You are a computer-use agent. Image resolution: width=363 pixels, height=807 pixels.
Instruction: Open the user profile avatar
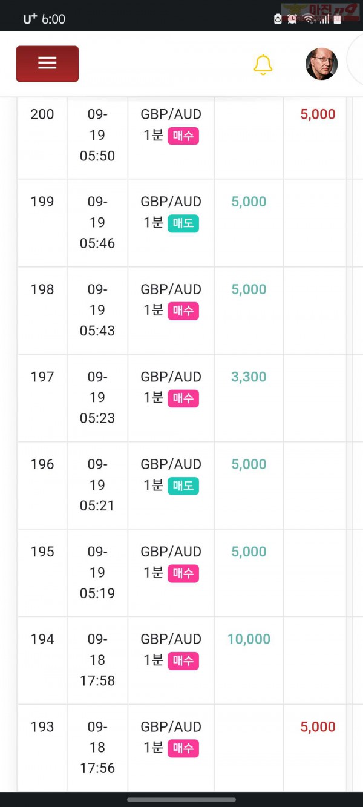click(321, 64)
